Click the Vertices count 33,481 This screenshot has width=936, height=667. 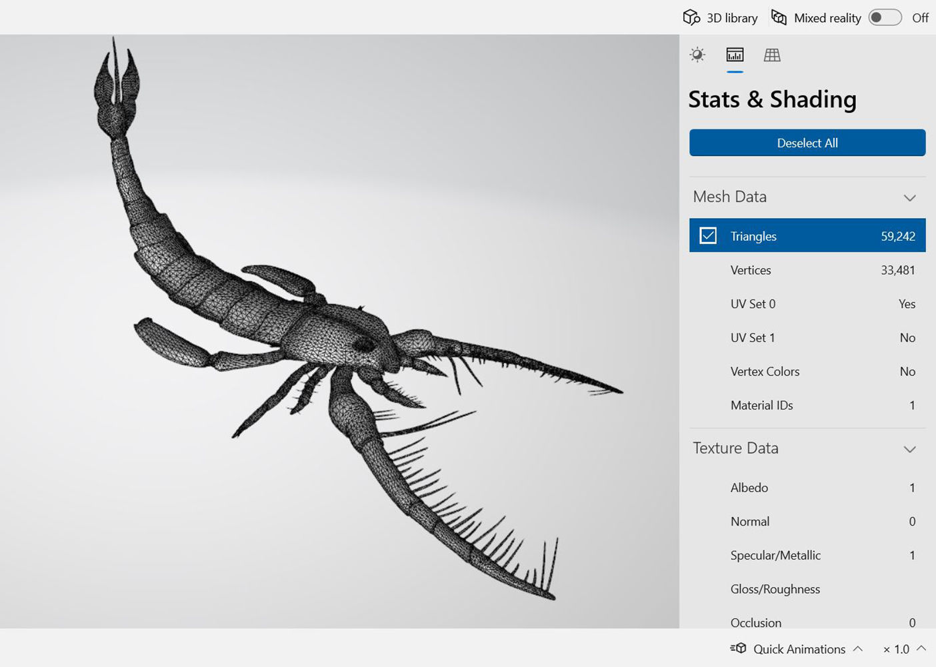click(x=898, y=270)
